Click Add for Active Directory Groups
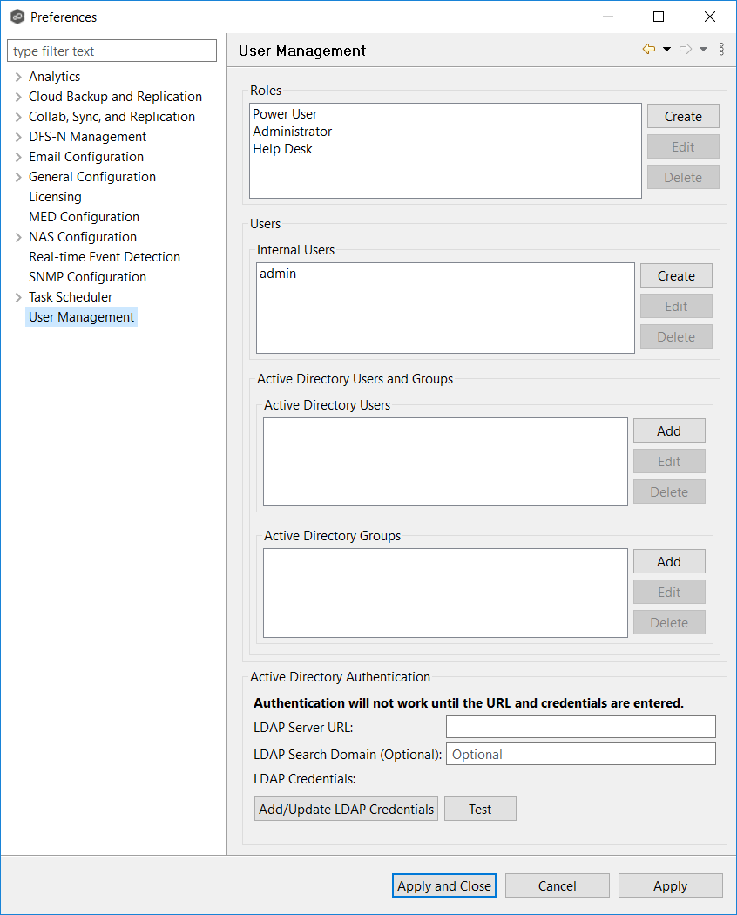The width and height of the screenshot is (737, 915). 669,561
